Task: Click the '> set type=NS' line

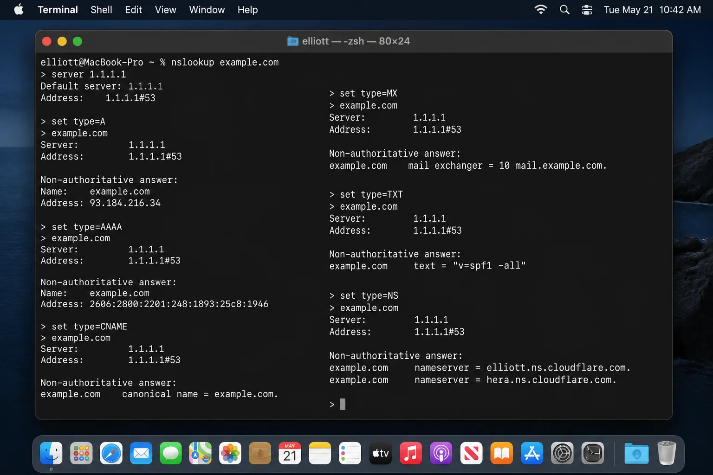Action: point(364,295)
